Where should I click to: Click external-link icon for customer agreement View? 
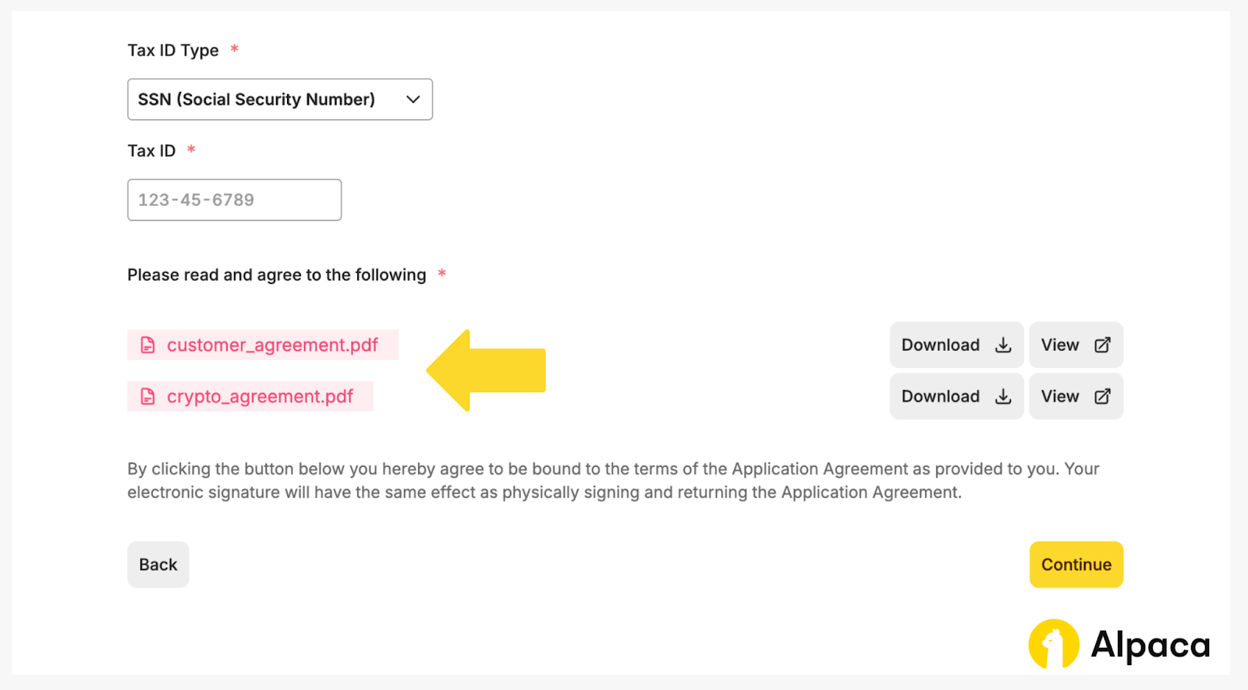(x=1102, y=345)
